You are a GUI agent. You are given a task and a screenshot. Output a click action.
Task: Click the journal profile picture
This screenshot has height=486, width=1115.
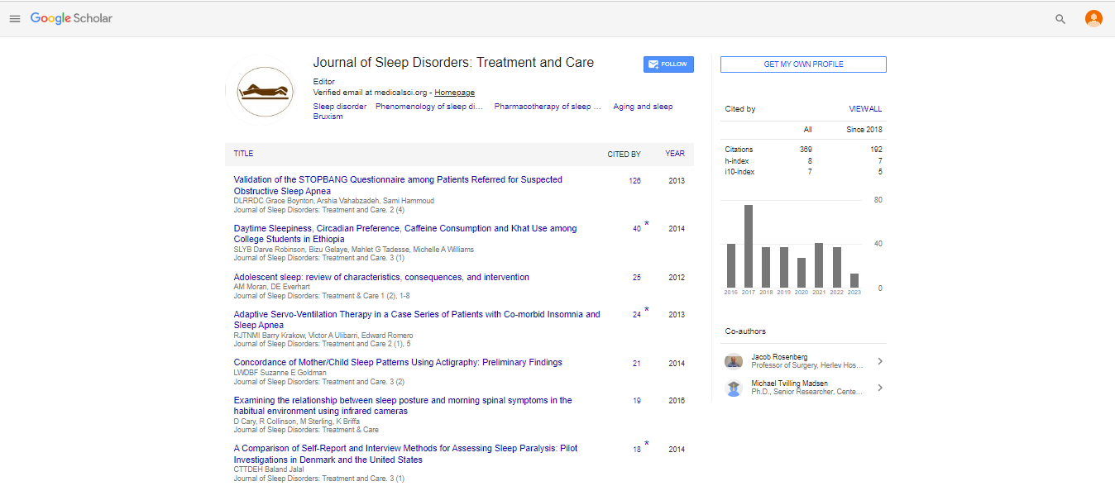pos(265,91)
